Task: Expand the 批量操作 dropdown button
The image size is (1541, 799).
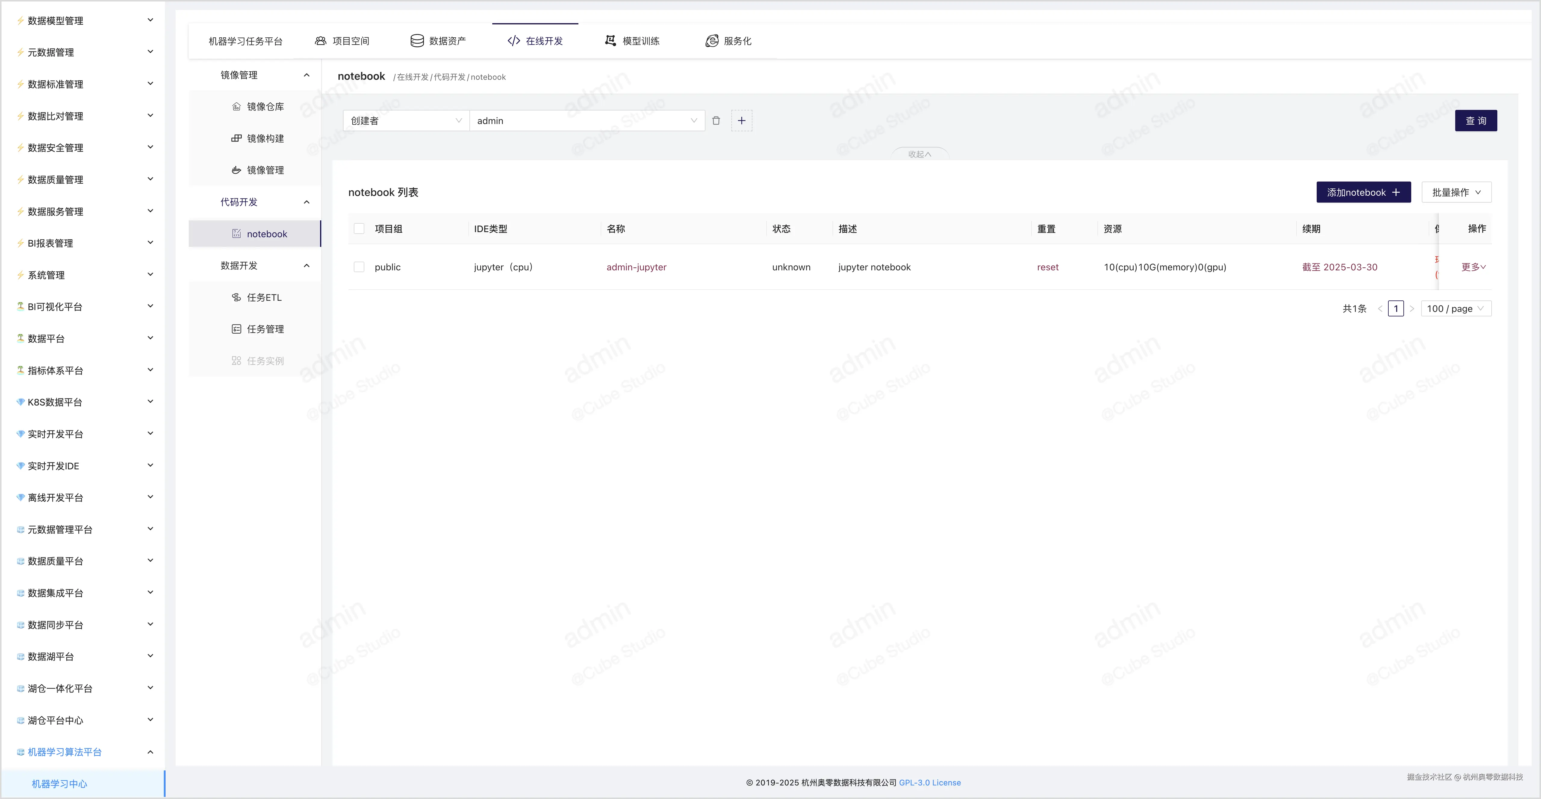Action: [1456, 192]
